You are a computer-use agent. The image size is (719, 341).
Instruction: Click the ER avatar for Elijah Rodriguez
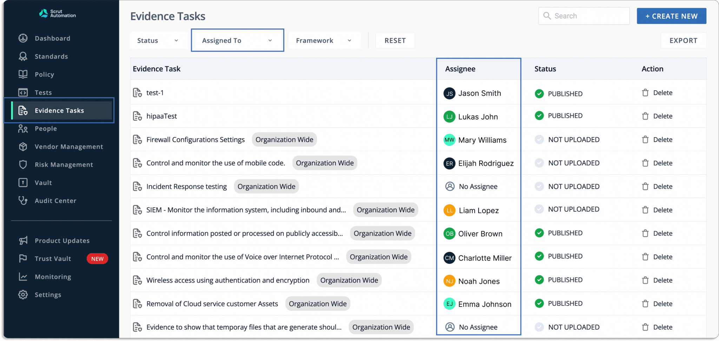click(449, 163)
